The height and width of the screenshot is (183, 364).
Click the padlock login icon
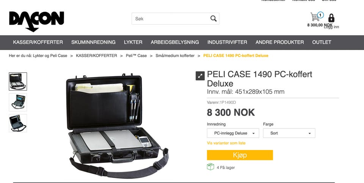(331, 18)
